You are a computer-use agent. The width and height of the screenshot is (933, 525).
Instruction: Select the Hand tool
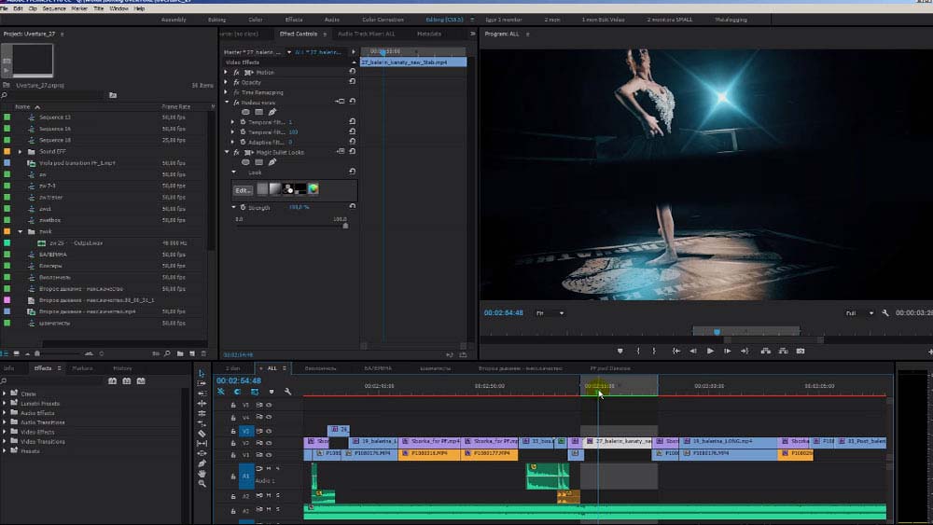click(x=202, y=474)
